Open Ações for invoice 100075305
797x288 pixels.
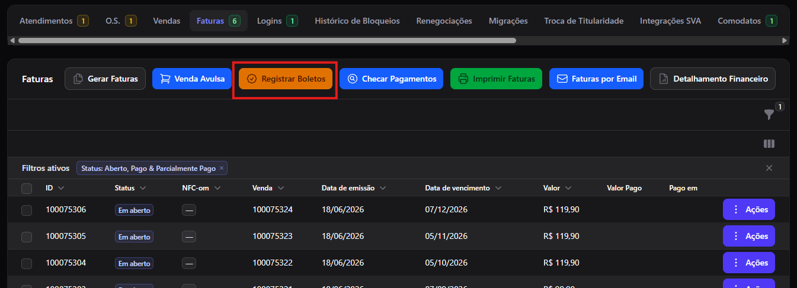click(x=748, y=236)
